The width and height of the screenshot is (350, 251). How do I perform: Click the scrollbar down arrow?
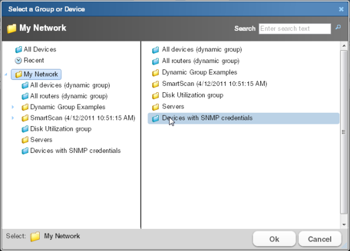pyautogui.click(x=344, y=225)
